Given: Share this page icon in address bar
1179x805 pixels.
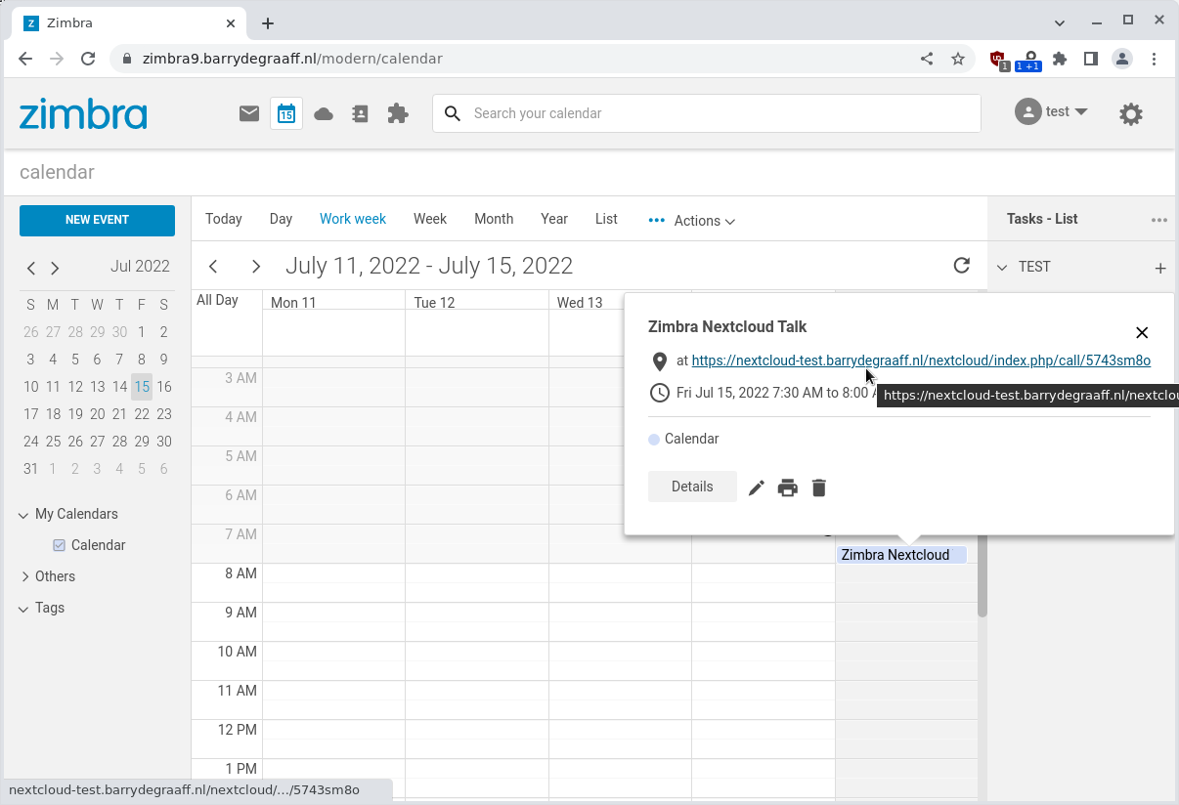Looking at the screenshot, I should pyautogui.click(x=927, y=59).
